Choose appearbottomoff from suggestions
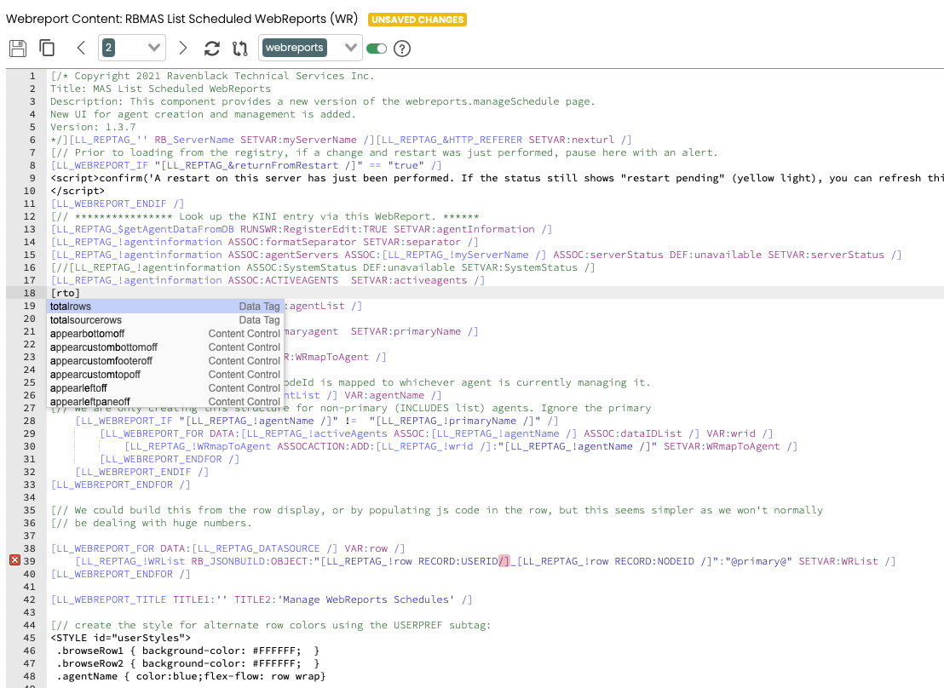 point(165,334)
